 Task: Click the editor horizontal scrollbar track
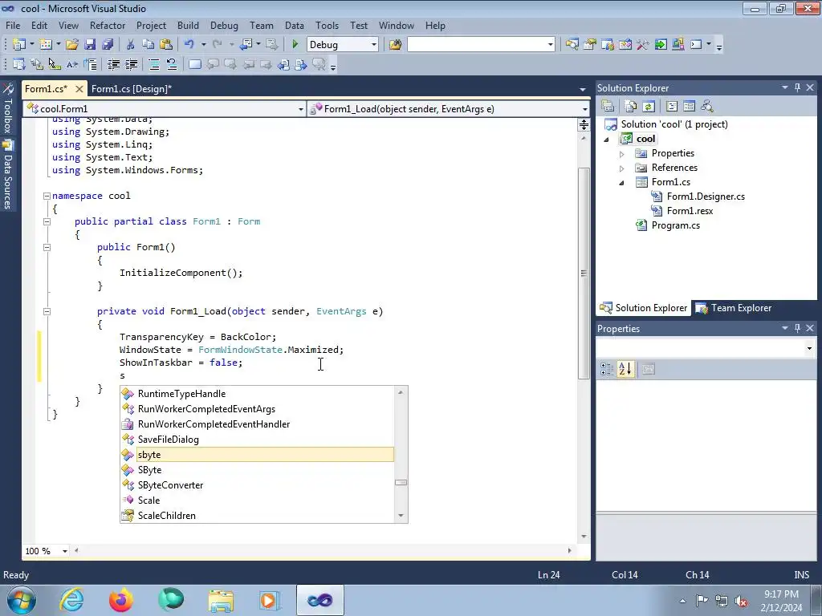pyautogui.click(x=323, y=550)
